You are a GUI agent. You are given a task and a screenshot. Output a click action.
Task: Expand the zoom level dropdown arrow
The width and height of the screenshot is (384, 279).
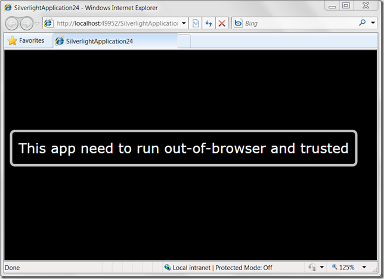tap(364, 268)
